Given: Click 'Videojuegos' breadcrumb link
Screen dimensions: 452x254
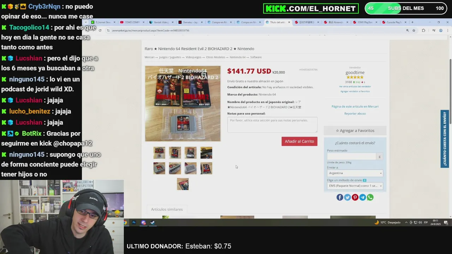Looking at the screenshot, I should pyautogui.click(x=194, y=57).
